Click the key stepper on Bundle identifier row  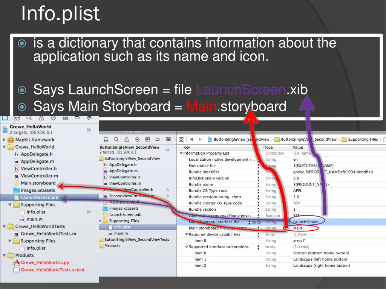pos(258,172)
